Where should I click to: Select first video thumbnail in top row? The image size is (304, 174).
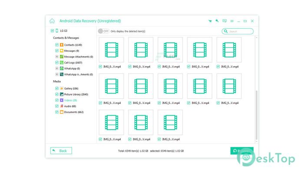111,50
